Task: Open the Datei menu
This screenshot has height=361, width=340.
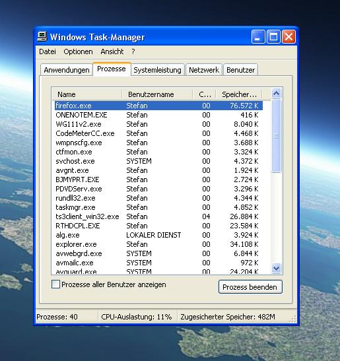Action: pyautogui.click(x=48, y=51)
